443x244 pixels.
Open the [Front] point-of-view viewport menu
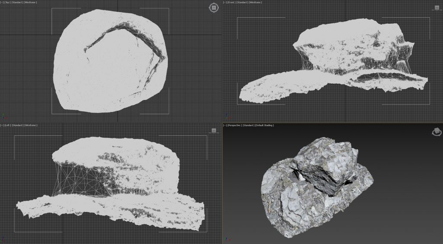pyautogui.click(x=231, y=3)
